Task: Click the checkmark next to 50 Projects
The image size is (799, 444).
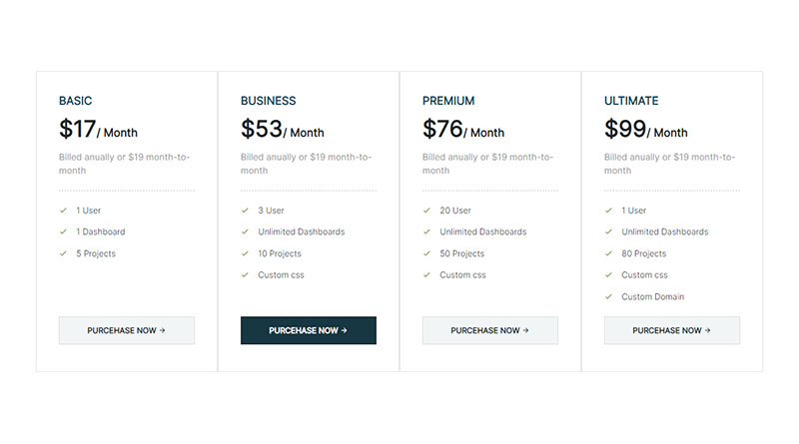Action: point(426,253)
